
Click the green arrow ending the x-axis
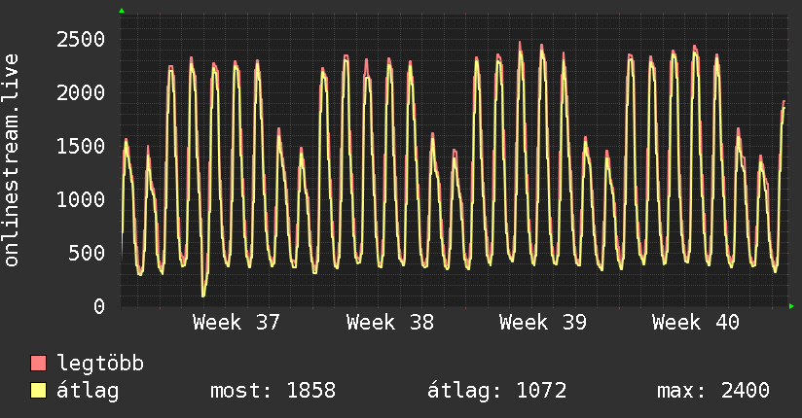pos(791,306)
